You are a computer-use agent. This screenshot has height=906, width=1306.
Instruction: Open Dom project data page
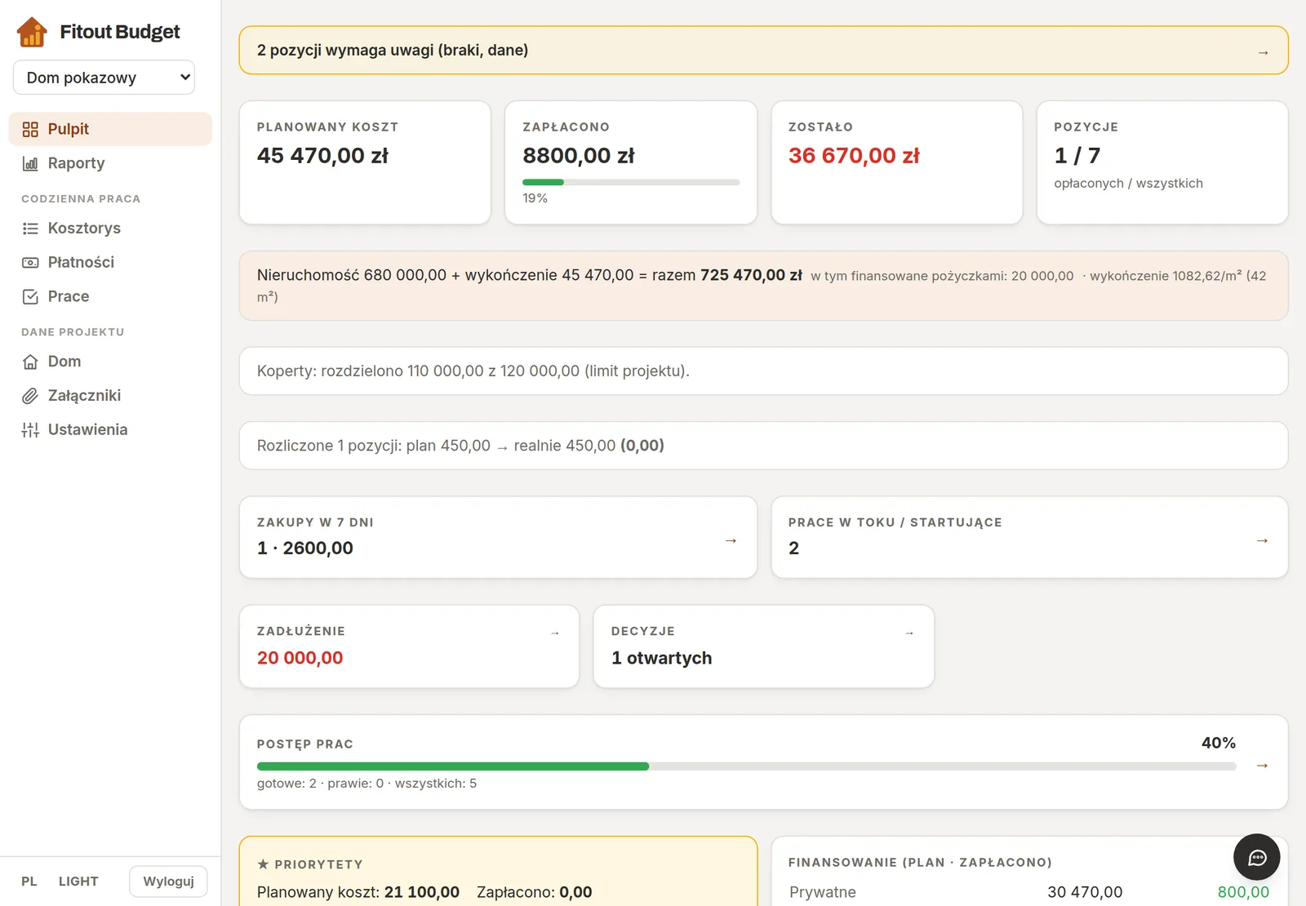pos(110,362)
